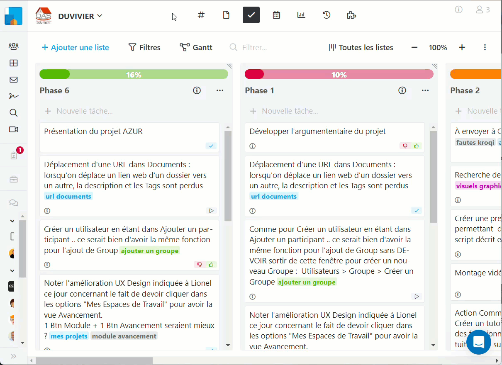Open the chat support bubble button
Image resolution: width=502 pixels, height=365 pixels.
pyautogui.click(x=479, y=342)
